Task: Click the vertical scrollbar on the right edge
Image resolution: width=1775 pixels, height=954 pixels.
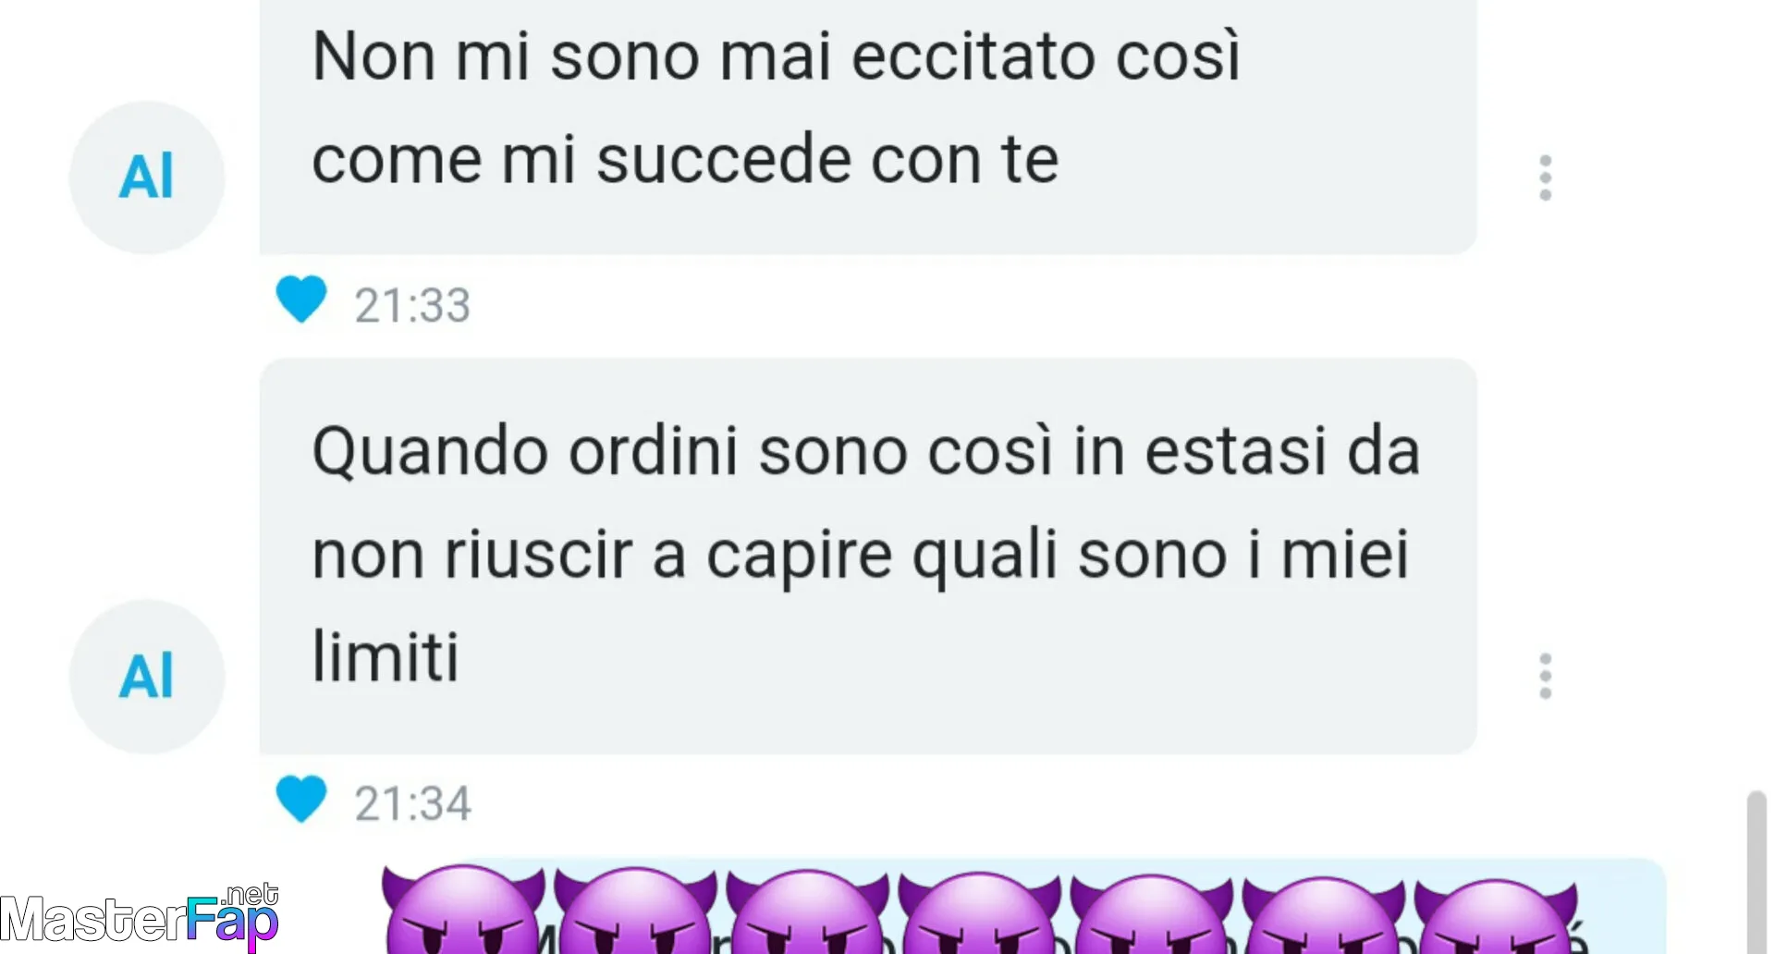Action: click(1757, 872)
